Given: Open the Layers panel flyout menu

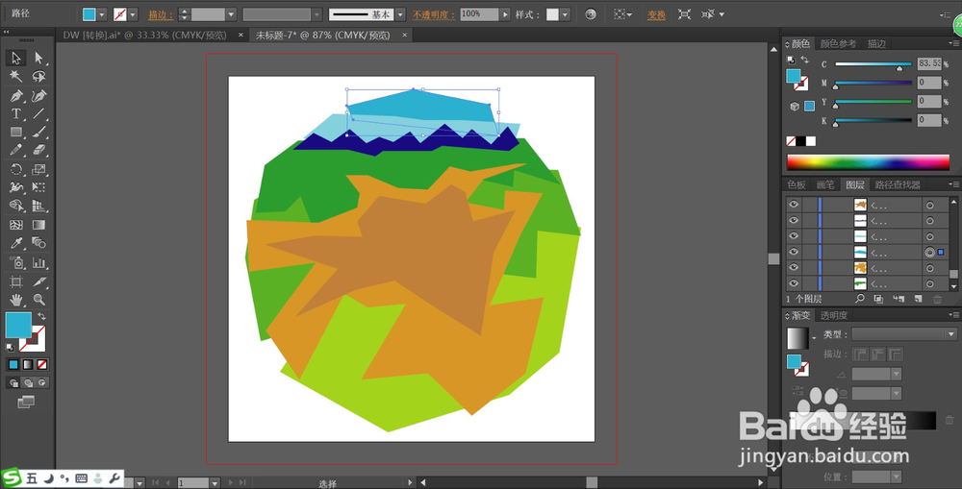Looking at the screenshot, I should pyautogui.click(x=954, y=184).
